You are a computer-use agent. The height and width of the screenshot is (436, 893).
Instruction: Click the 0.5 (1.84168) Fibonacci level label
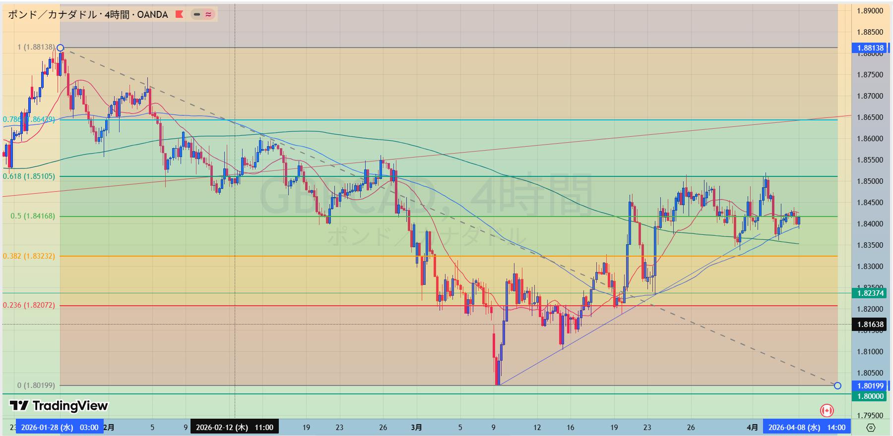(33, 216)
